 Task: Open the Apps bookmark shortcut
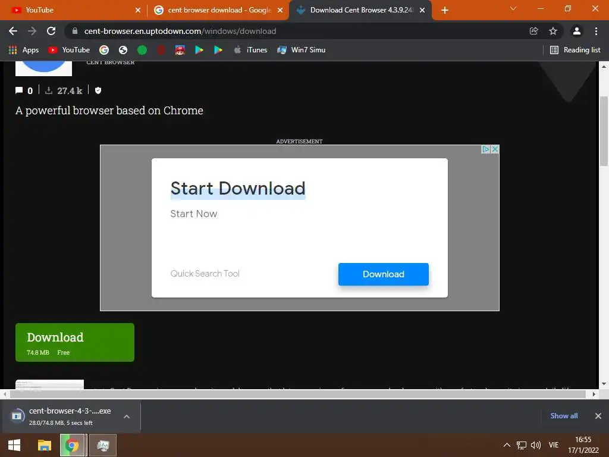[x=24, y=50]
